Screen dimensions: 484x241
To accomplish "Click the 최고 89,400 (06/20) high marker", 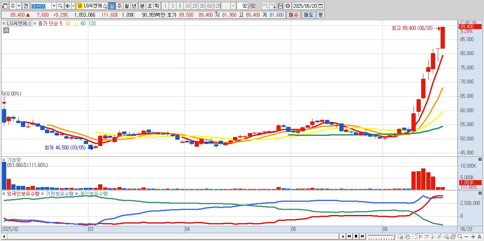I will [x=412, y=28].
